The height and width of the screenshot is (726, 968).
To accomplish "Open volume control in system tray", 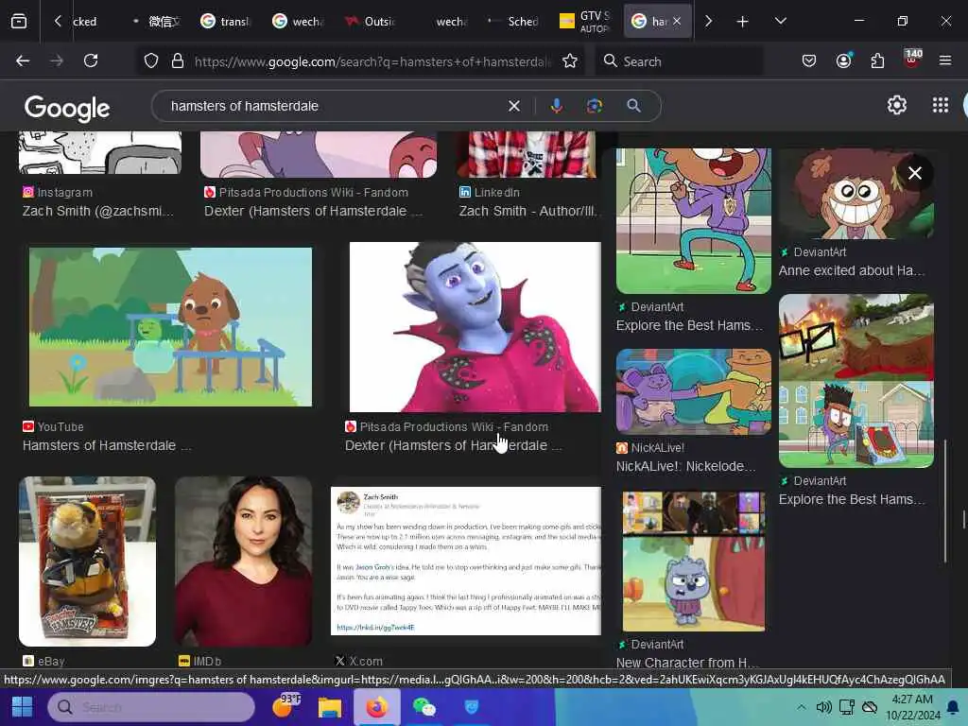I will pos(823,707).
